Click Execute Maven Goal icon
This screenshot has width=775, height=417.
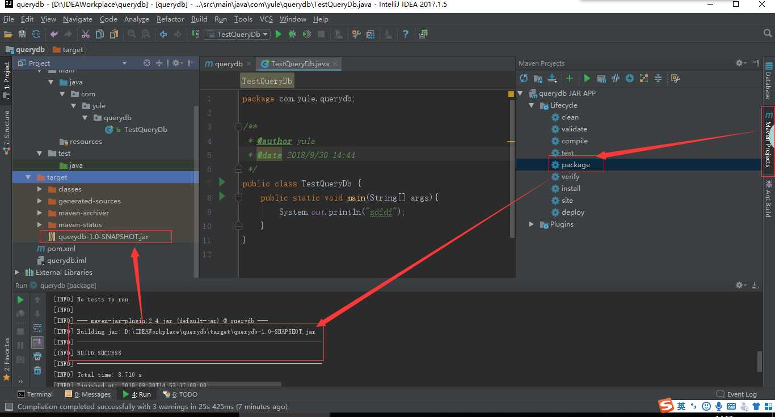[601, 78]
